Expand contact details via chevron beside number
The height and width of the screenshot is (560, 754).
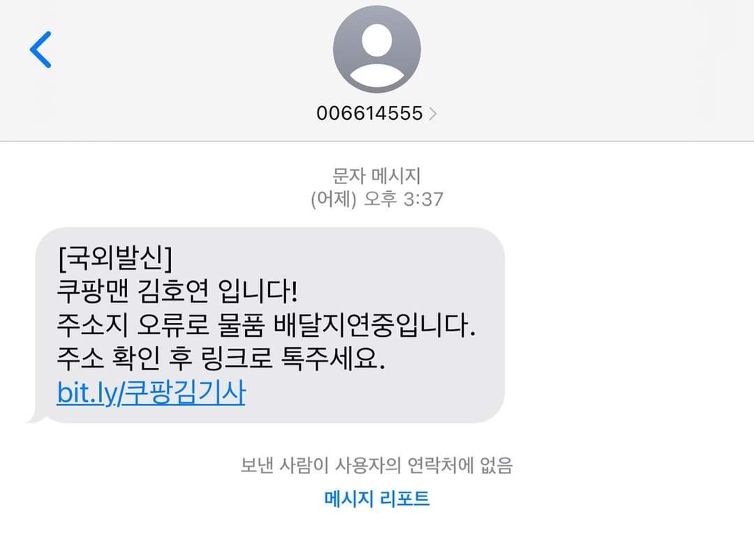(x=433, y=114)
